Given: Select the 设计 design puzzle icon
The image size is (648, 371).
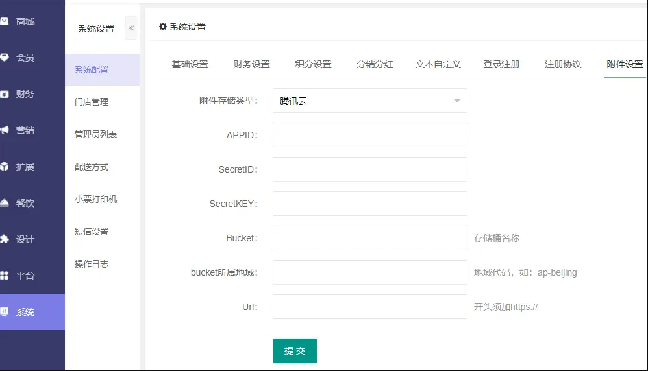Looking at the screenshot, I should point(4,239).
